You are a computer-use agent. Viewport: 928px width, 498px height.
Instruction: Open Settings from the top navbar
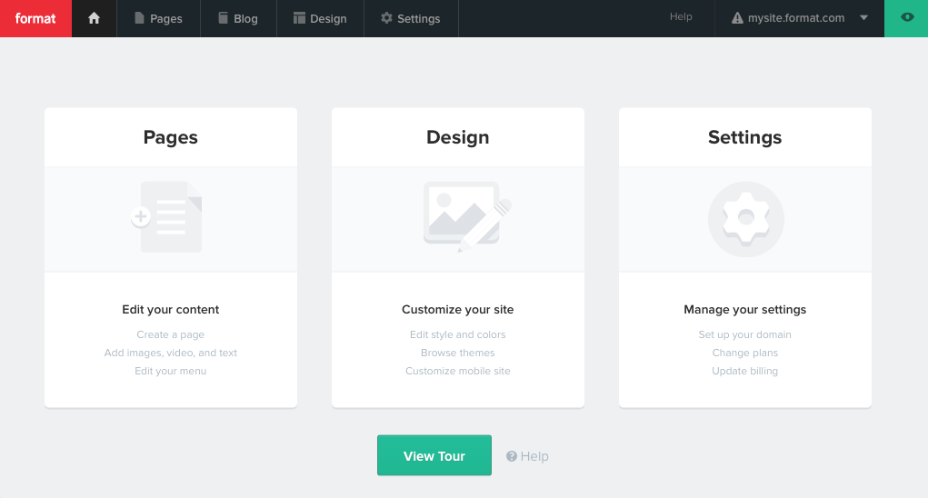tap(410, 18)
